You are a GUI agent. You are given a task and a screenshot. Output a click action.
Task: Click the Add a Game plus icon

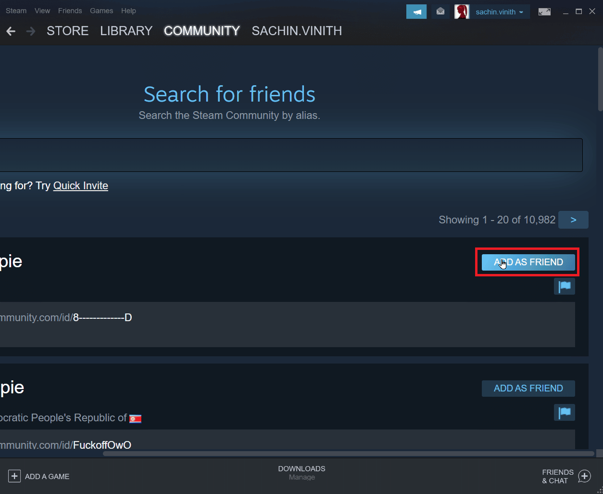[14, 476]
